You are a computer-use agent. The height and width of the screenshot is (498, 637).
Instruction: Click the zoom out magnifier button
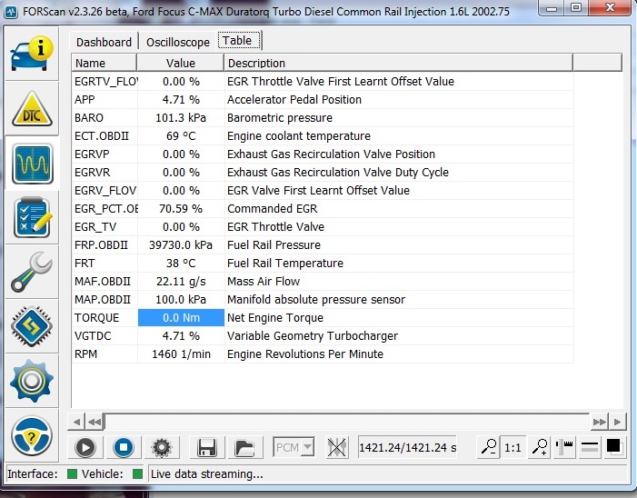point(489,447)
